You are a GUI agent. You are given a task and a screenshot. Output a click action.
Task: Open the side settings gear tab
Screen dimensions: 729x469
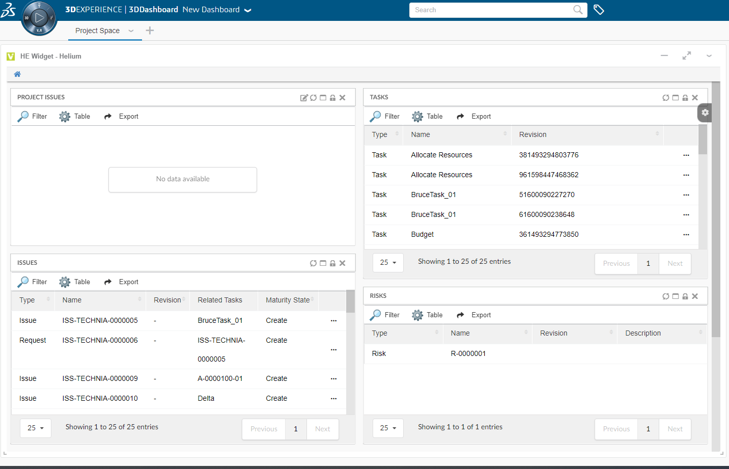coord(705,113)
